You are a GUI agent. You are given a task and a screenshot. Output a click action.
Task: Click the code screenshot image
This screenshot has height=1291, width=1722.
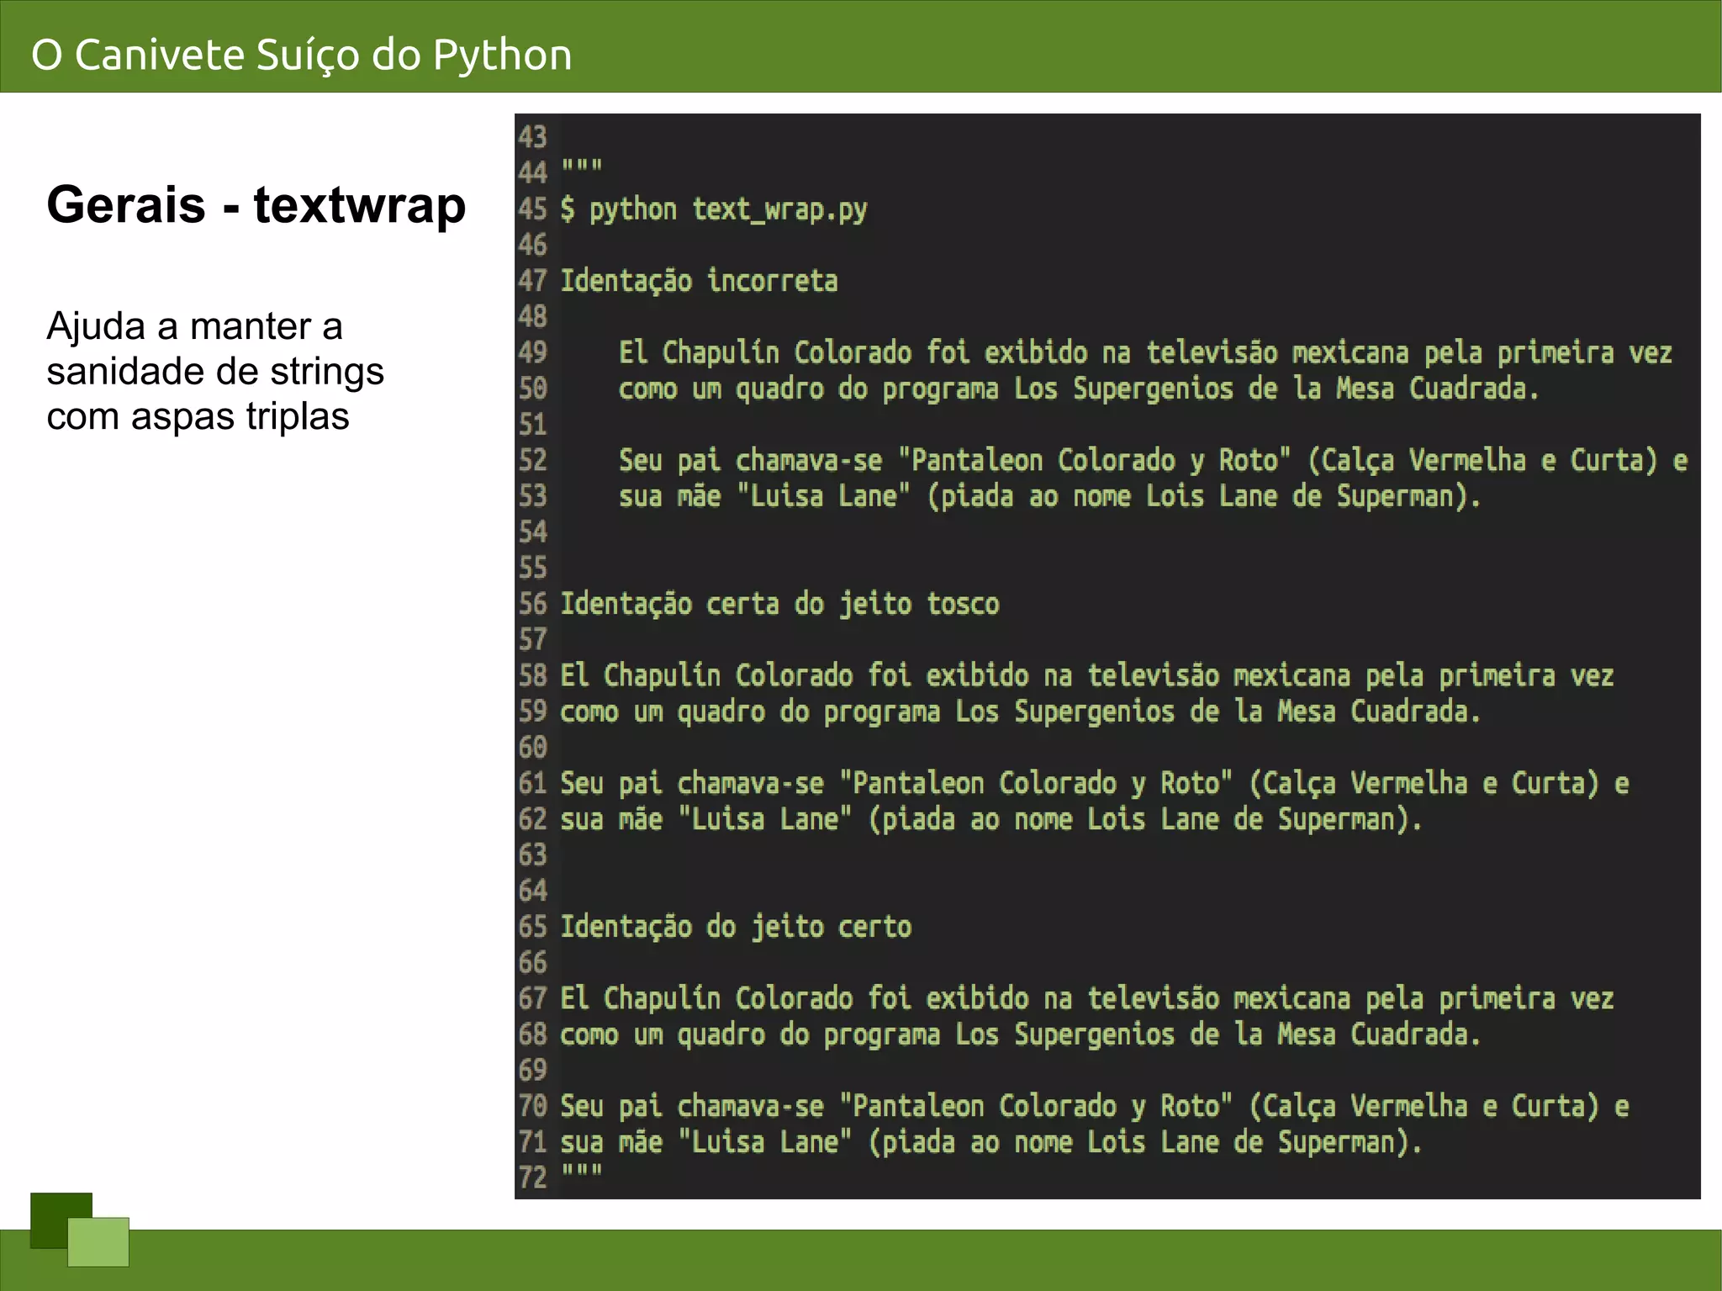point(1107,656)
